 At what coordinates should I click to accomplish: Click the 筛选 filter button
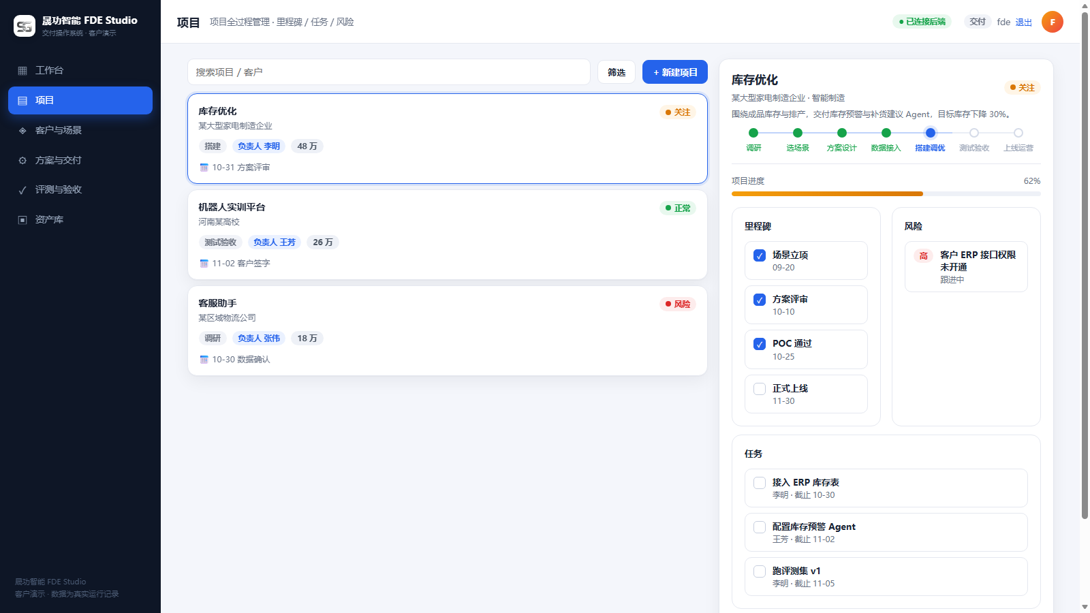click(x=617, y=72)
